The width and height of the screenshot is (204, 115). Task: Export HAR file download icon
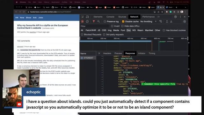pos(171,21)
